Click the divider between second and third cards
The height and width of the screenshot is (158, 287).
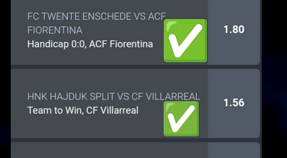click(x=135, y=140)
